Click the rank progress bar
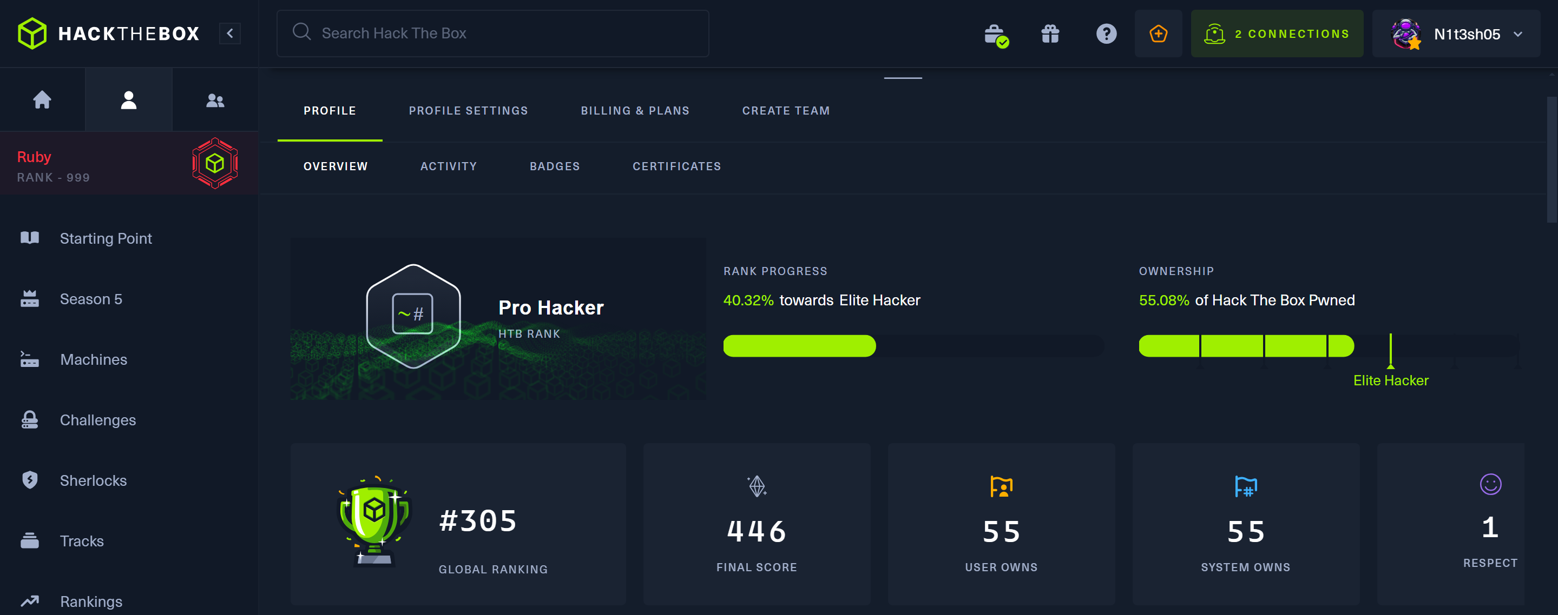 (914, 345)
